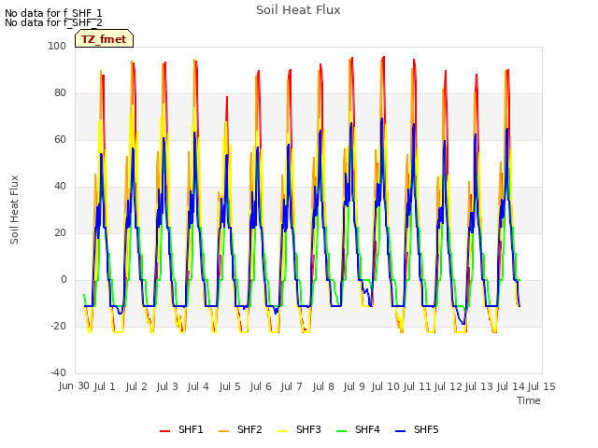Click the red SHF1 legend color marker

coord(164,431)
